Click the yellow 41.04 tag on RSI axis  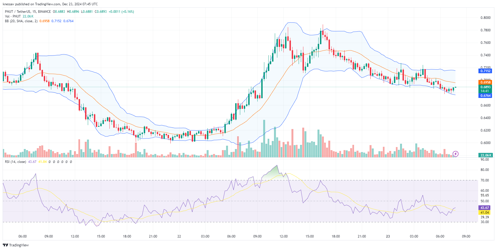click(485, 213)
